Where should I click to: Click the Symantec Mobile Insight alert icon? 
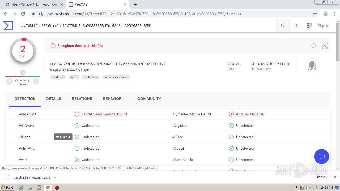point(231,114)
